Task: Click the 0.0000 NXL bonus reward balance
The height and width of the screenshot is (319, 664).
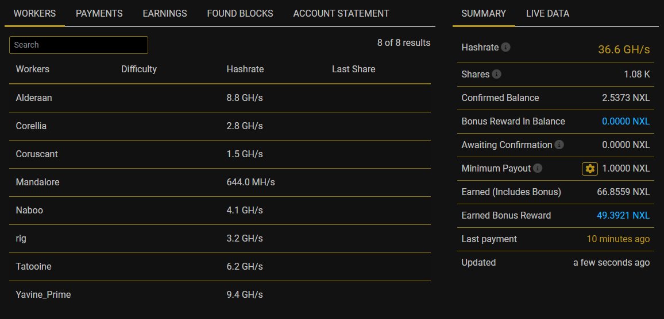Action: [x=626, y=122]
